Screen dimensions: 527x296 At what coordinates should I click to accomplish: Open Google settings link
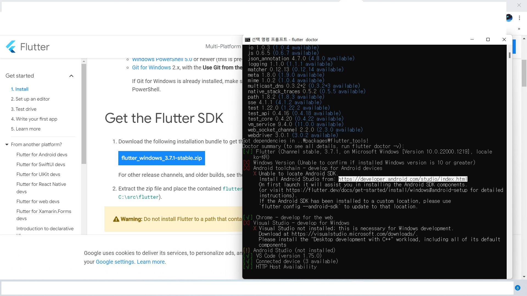(115, 262)
